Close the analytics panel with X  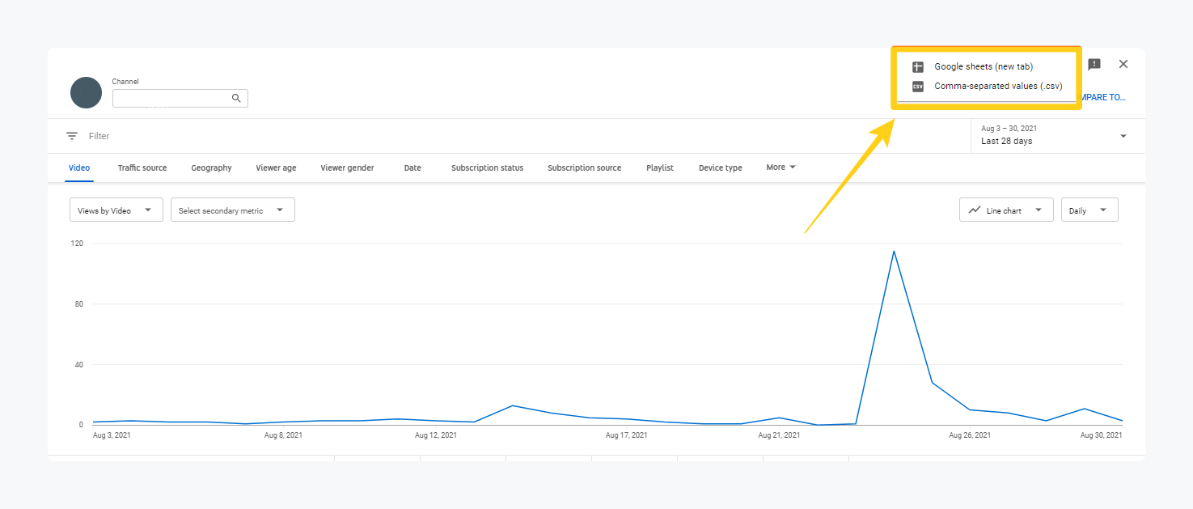(1123, 64)
